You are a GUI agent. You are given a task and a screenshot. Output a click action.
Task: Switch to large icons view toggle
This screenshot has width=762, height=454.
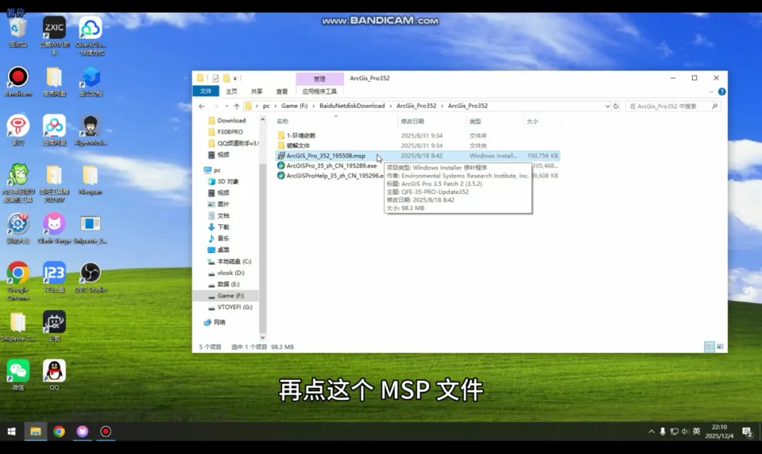720,347
